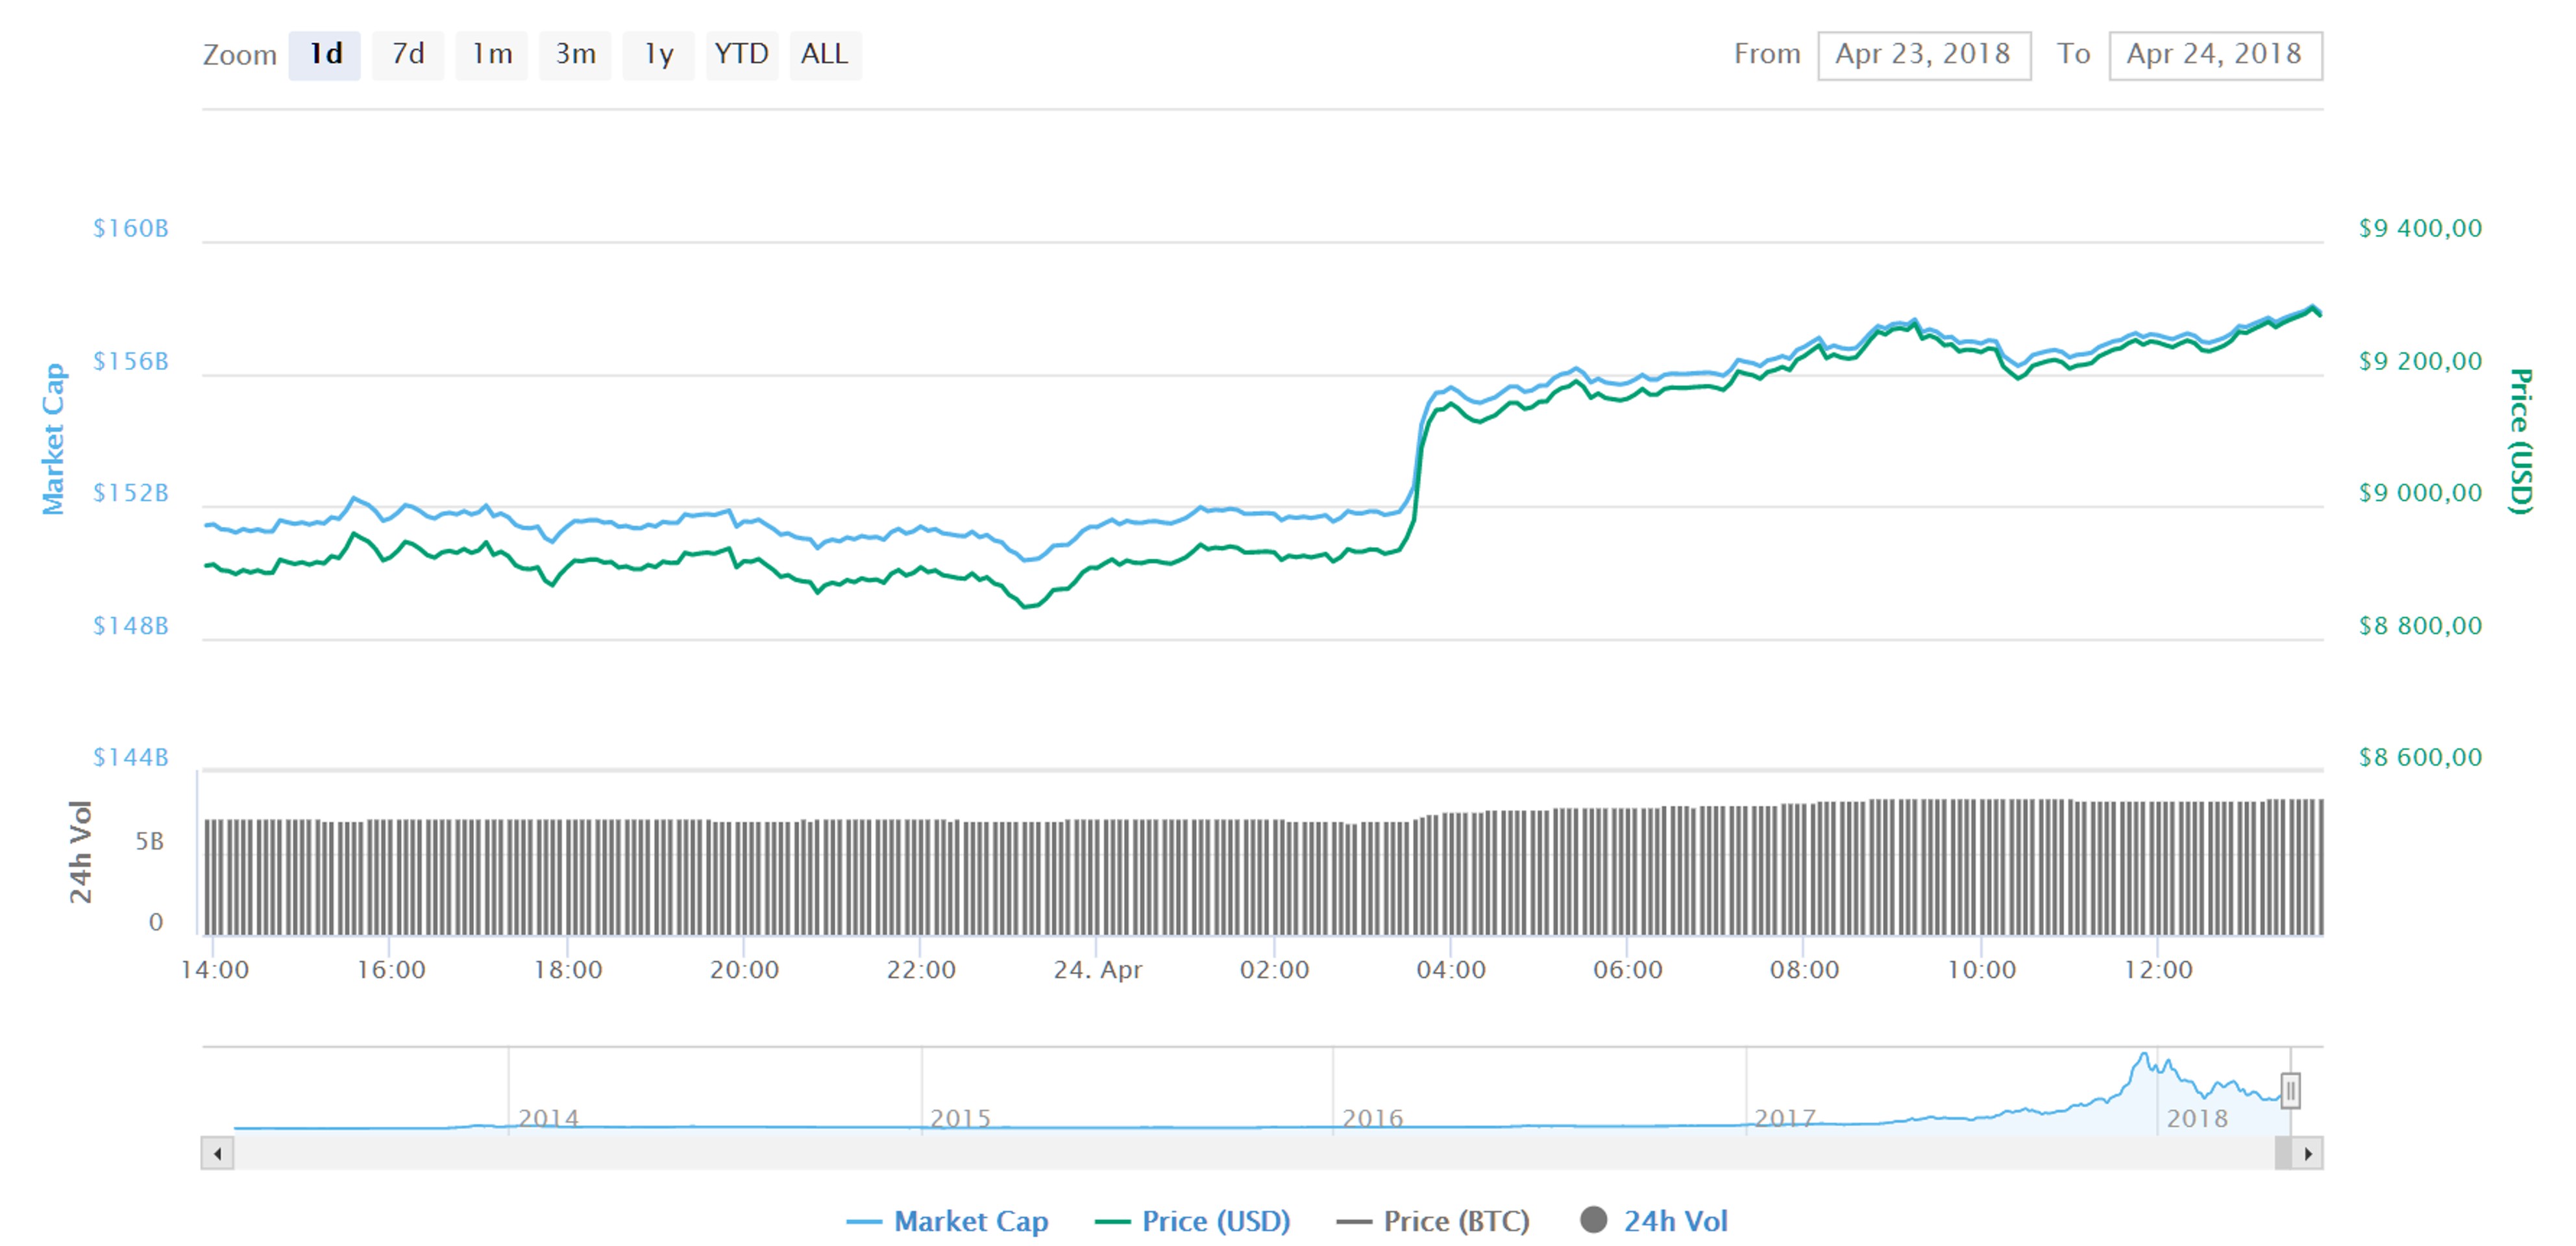Click the 24h Vol axis title

click(x=80, y=853)
